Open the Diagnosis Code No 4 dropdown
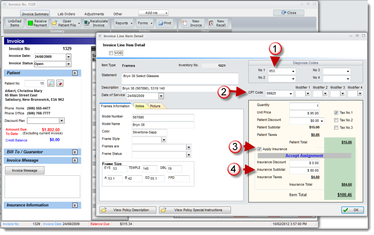Viewport: 374px width, 235px height. coord(348,79)
